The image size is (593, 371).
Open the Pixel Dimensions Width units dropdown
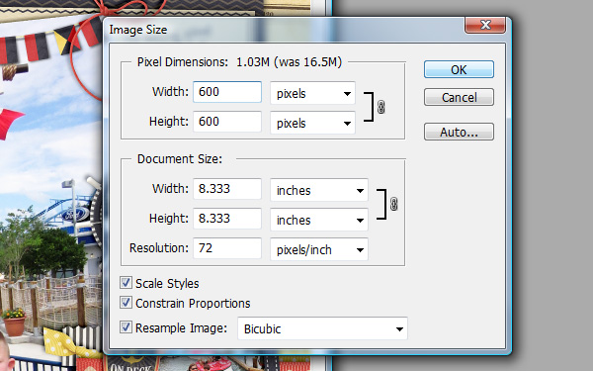(312, 93)
